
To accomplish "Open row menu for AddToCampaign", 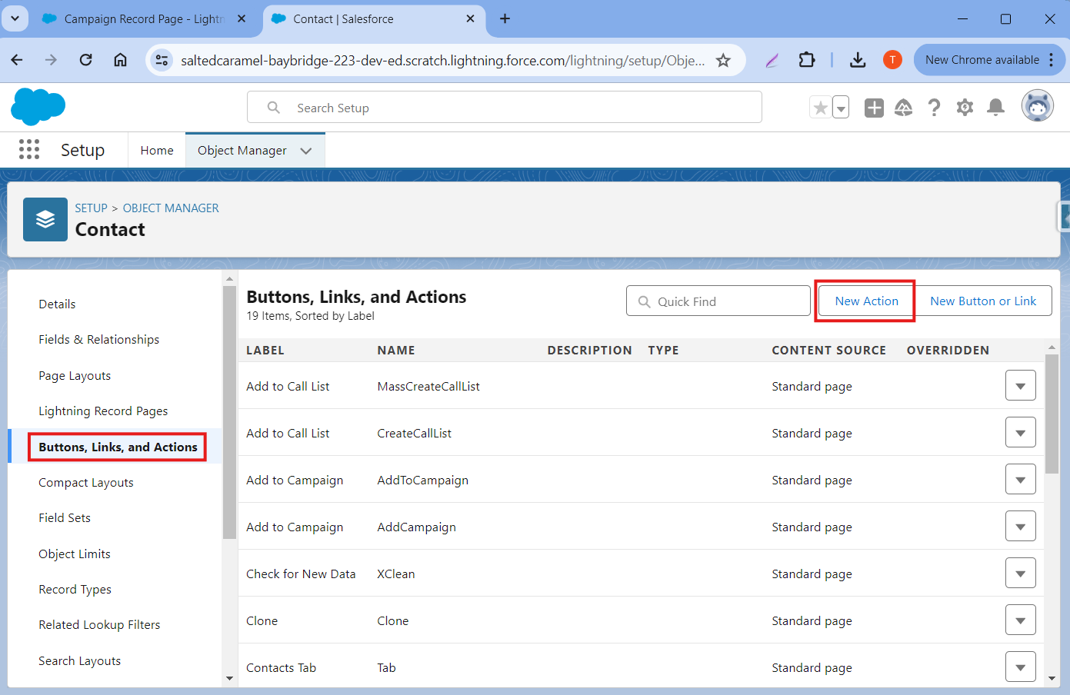I will pyautogui.click(x=1020, y=480).
